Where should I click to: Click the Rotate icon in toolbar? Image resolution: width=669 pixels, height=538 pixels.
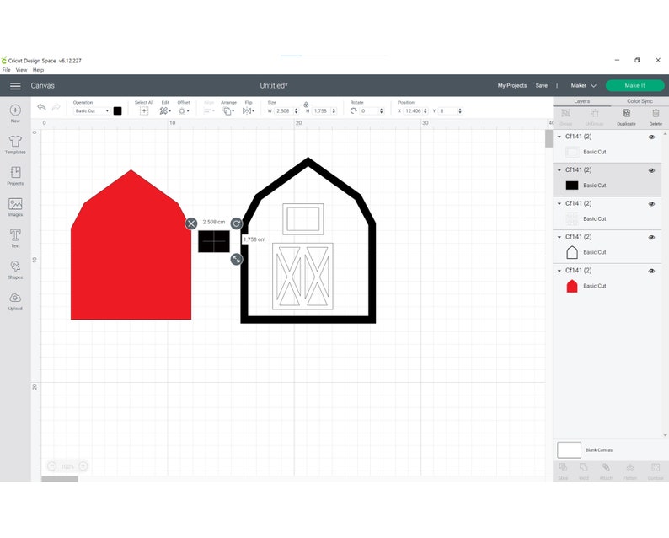[x=353, y=111]
